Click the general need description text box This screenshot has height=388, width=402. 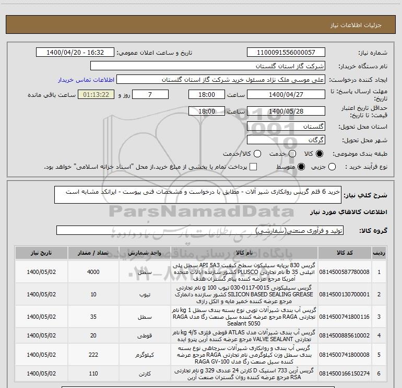(x=198, y=195)
